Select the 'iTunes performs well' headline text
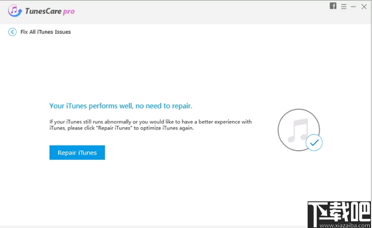Viewport: 372px width, 228px height. (121, 106)
